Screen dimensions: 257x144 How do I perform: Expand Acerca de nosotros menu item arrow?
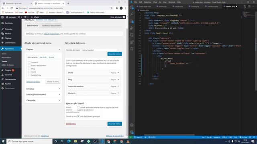point(118,86)
